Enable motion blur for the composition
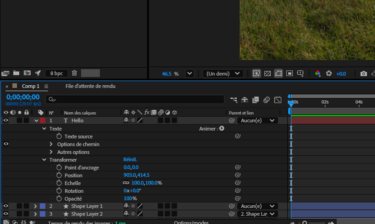375x224 pixels. [266, 100]
